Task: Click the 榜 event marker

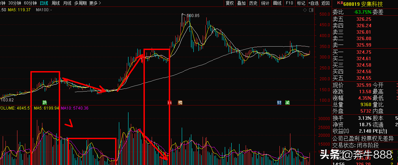Action: tap(180, 102)
